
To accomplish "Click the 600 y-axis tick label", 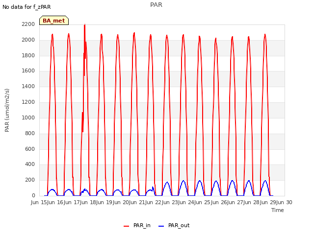I will pyautogui.click(x=30, y=149).
